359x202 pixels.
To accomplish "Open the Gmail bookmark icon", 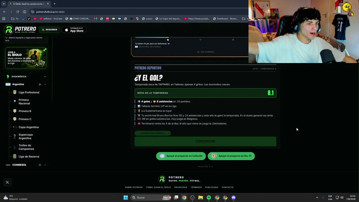I will [x=95, y=19].
